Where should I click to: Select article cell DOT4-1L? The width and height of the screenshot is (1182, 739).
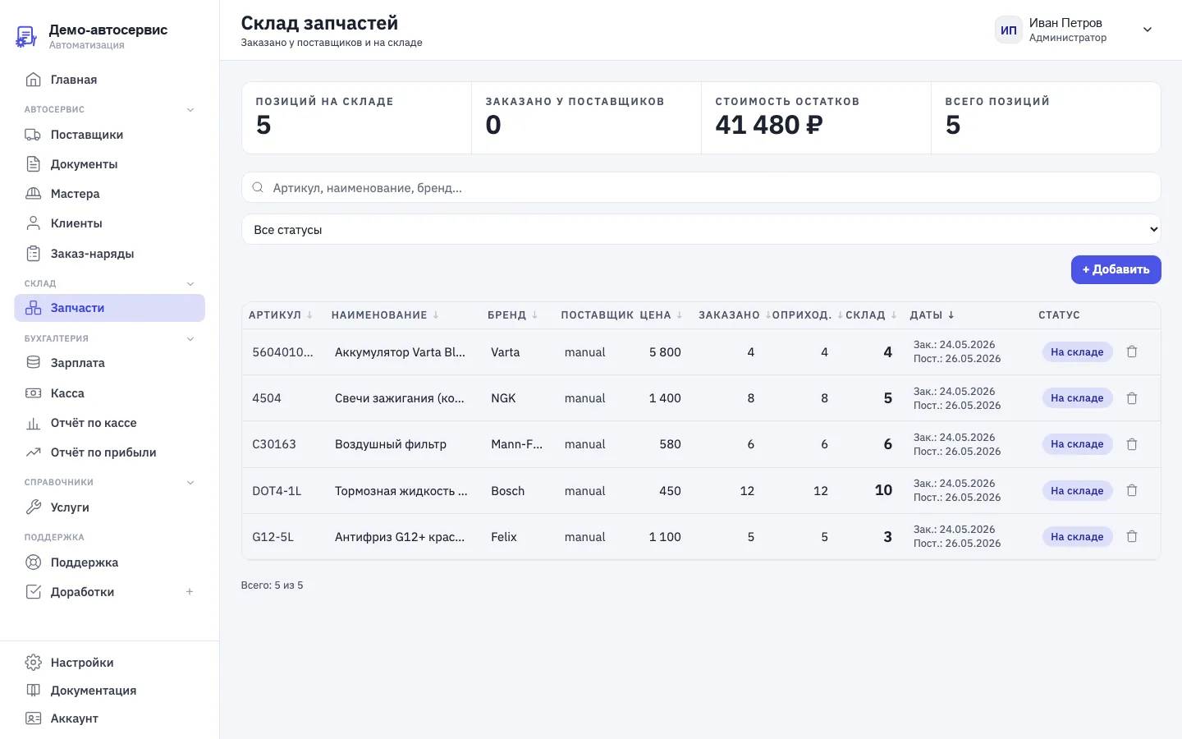pyautogui.click(x=277, y=491)
